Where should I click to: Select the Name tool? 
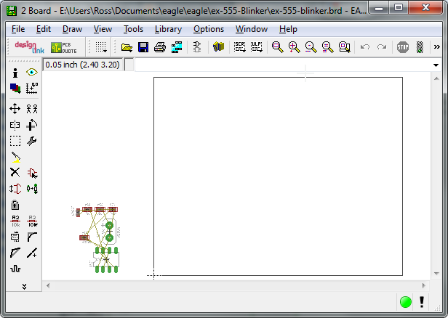pyautogui.click(x=15, y=221)
